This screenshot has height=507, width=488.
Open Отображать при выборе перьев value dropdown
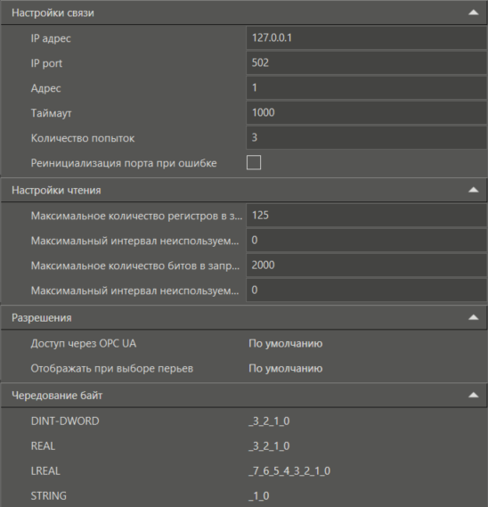click(285, 368)
